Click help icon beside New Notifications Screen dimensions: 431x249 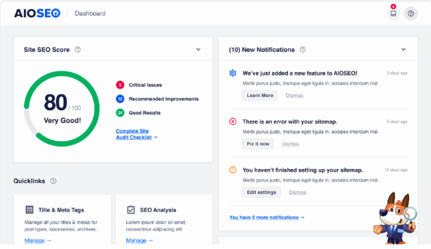click(303, 50)
